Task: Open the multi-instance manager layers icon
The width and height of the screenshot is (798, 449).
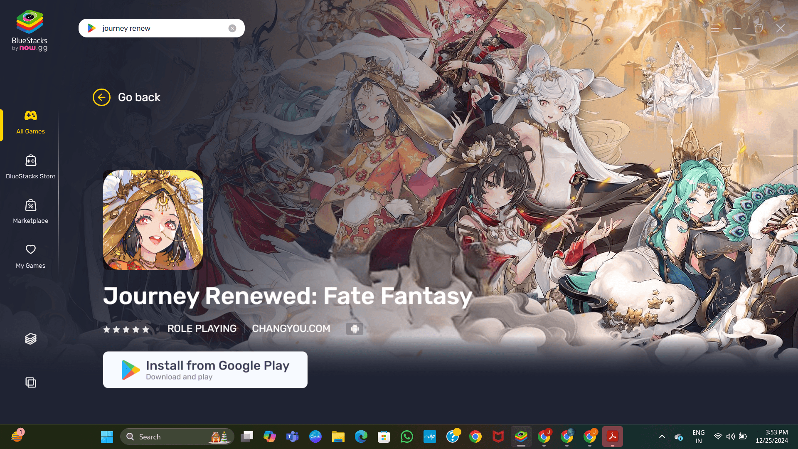Action: (31, 339)
